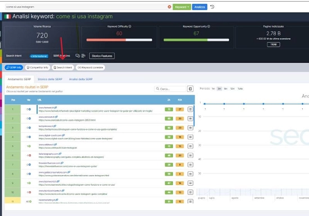Click the blue Analizza button
Image resolution: width=309 pixels, height=216 pixels.
point(199,7)
